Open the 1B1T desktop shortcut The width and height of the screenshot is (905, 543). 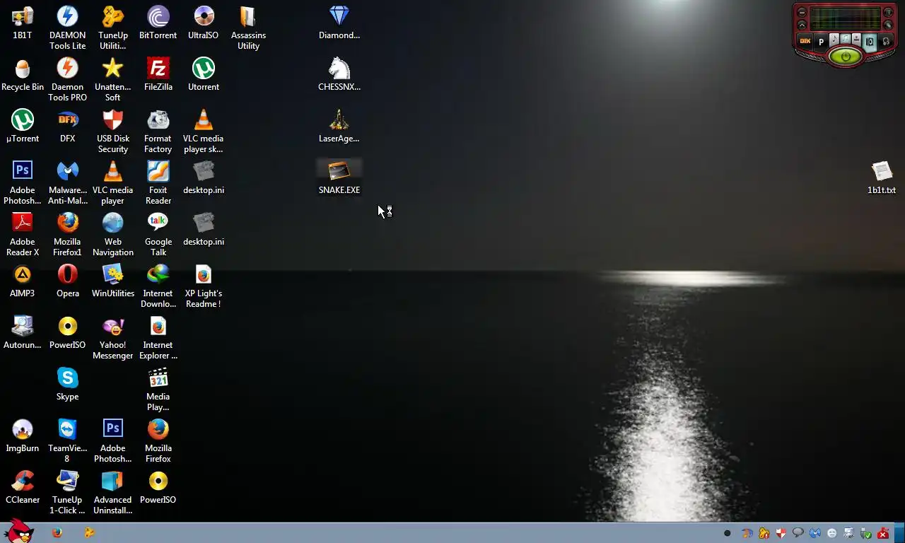point(23,23)
